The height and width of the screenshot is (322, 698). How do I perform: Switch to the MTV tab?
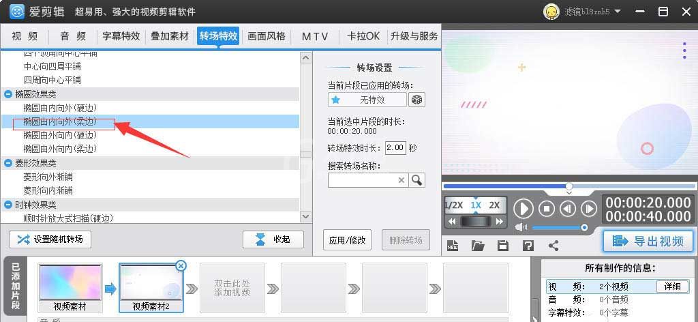315,36
